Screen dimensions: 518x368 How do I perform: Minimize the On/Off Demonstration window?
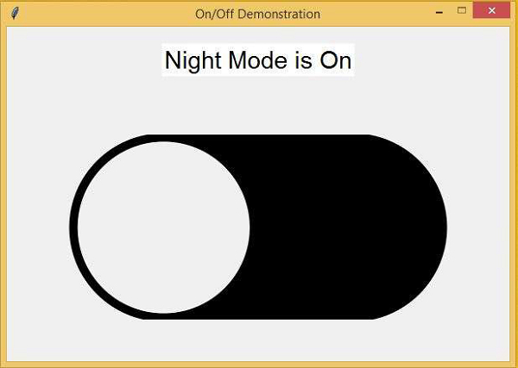439,13
